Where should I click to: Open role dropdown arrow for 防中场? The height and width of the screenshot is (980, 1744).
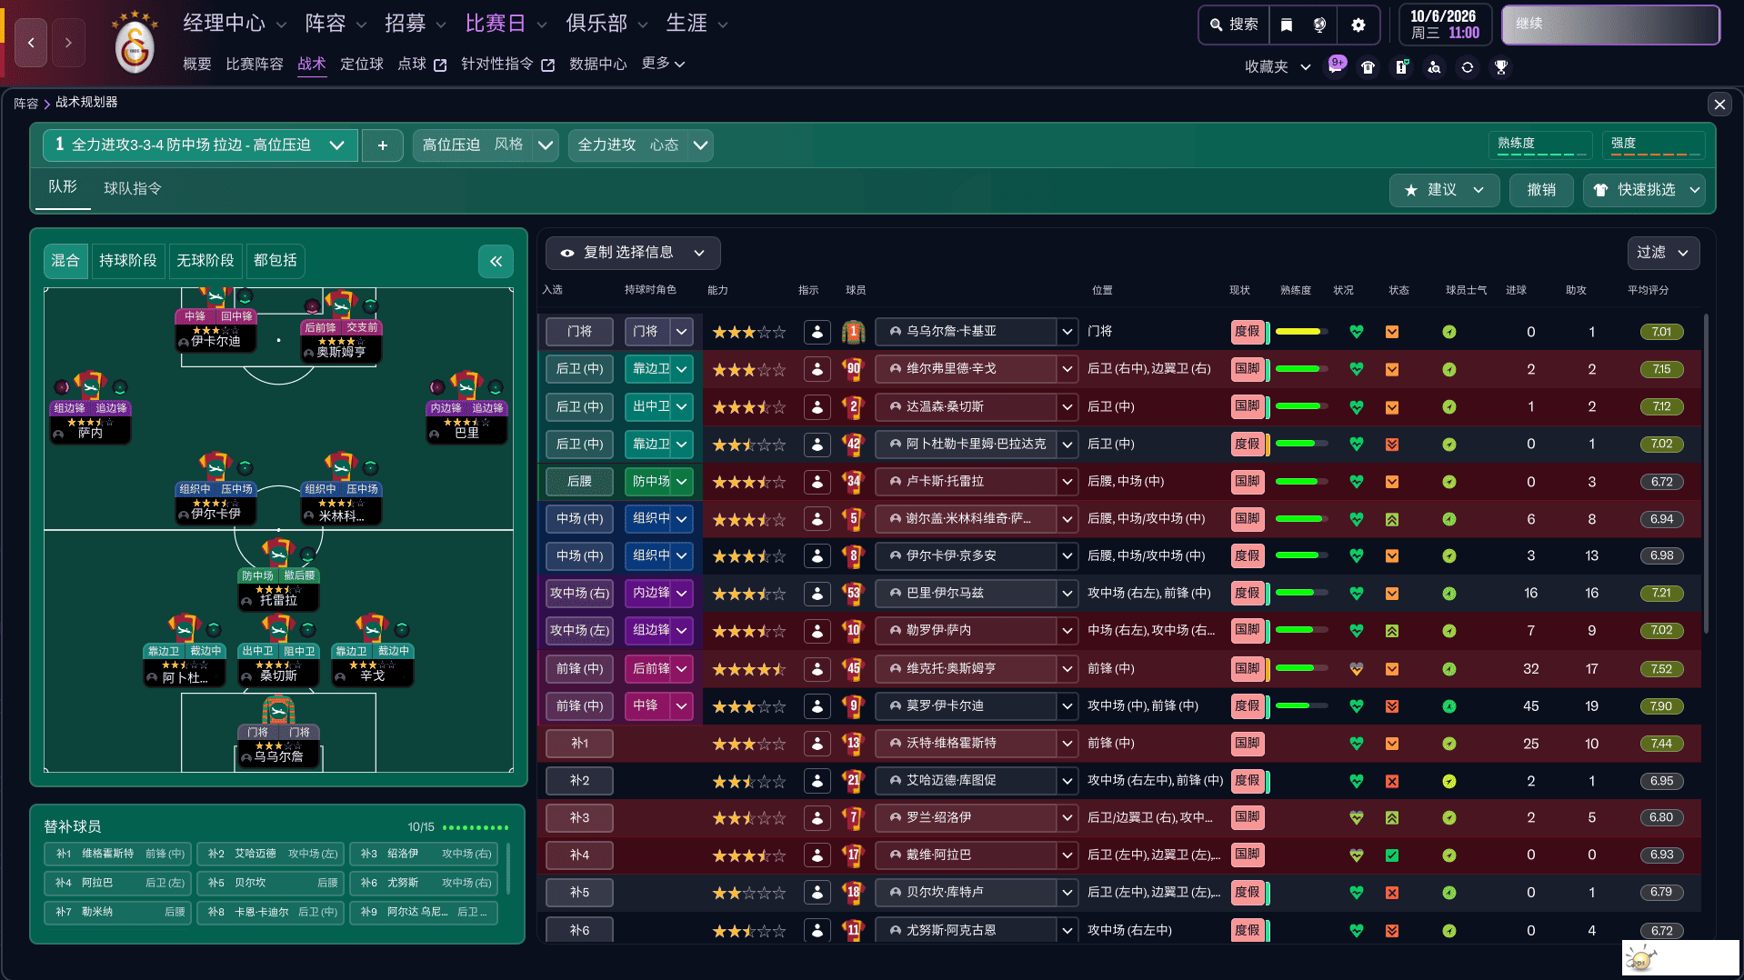point(681,481)
